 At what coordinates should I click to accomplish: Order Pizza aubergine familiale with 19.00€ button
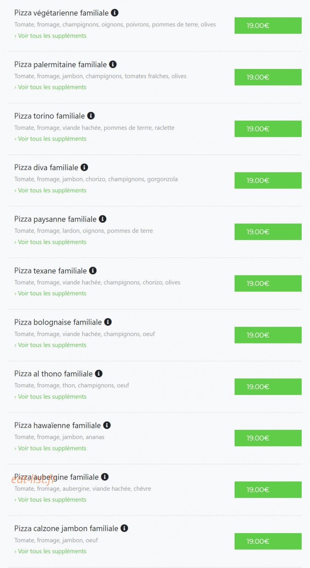coord(268,490)
